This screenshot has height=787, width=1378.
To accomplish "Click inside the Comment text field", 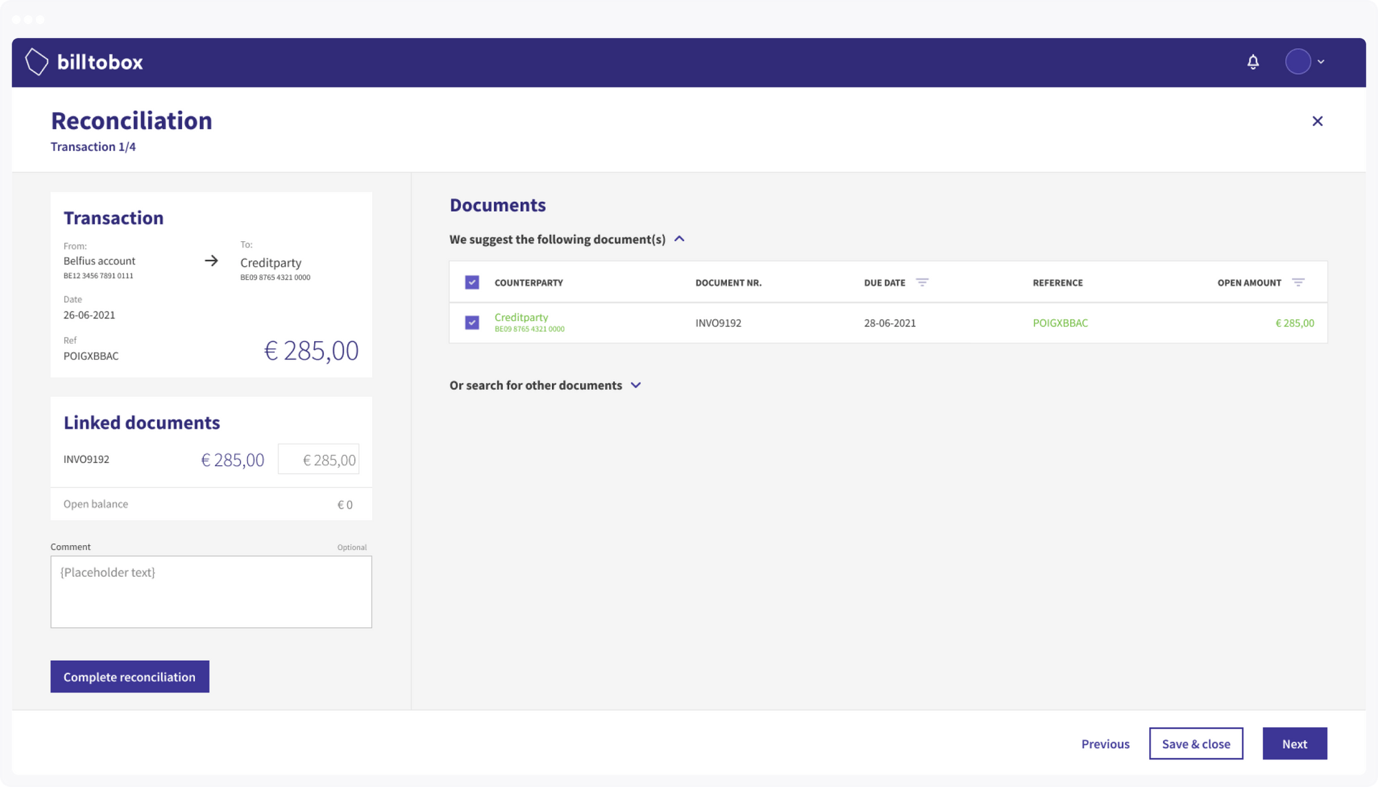I will point(211,591).
